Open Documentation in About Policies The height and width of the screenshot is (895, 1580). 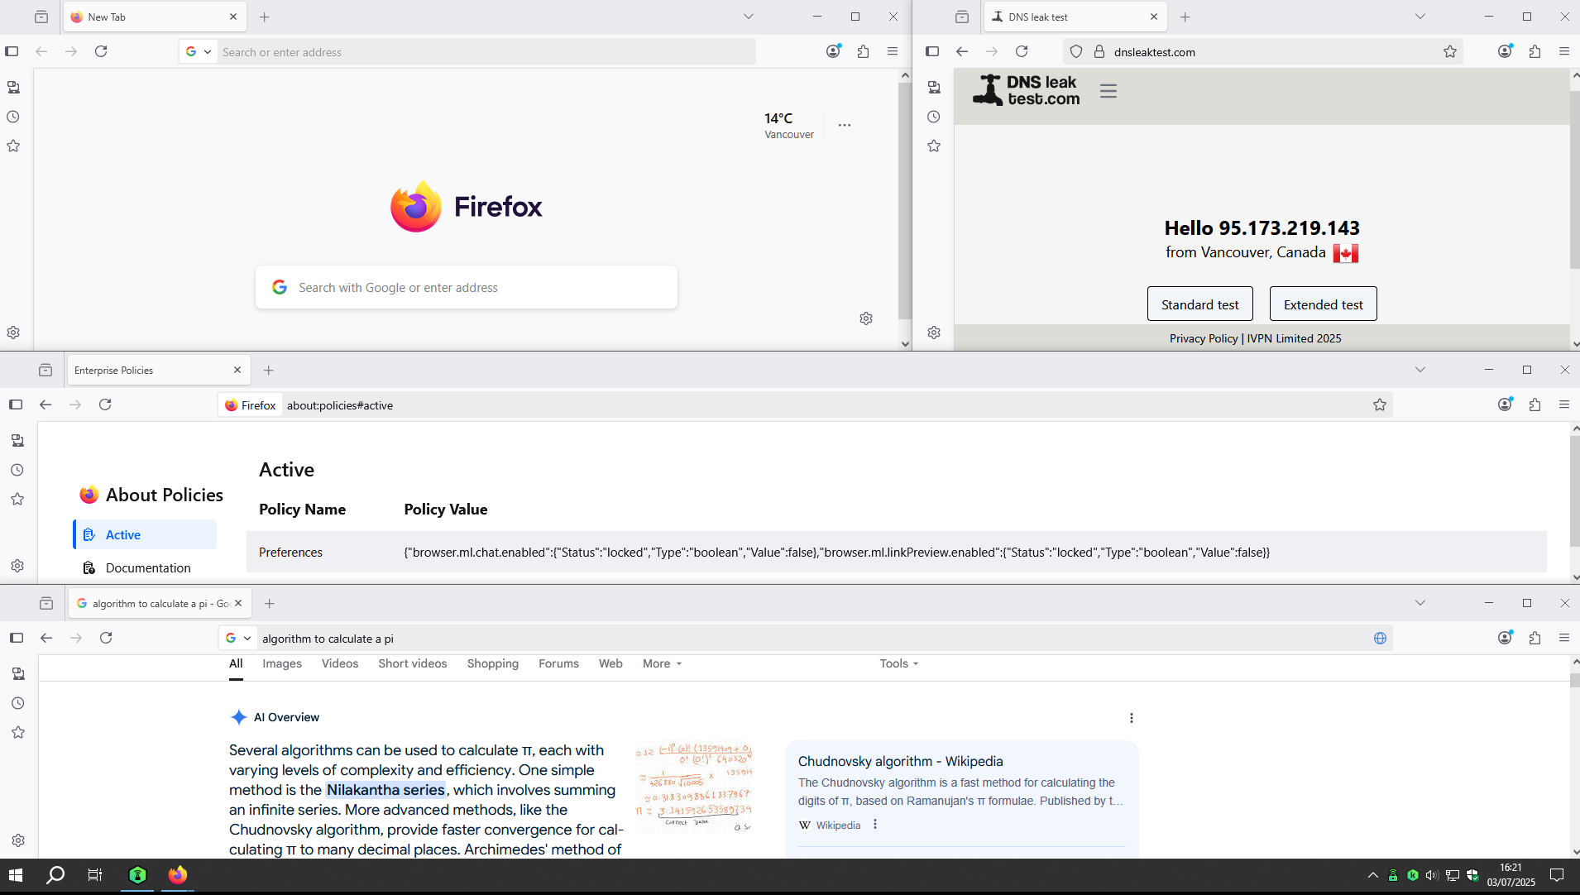coord(148,567)
